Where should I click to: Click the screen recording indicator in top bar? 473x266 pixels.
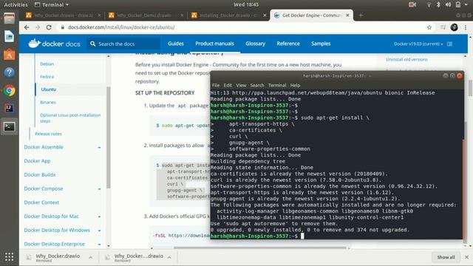pos(412,4)
